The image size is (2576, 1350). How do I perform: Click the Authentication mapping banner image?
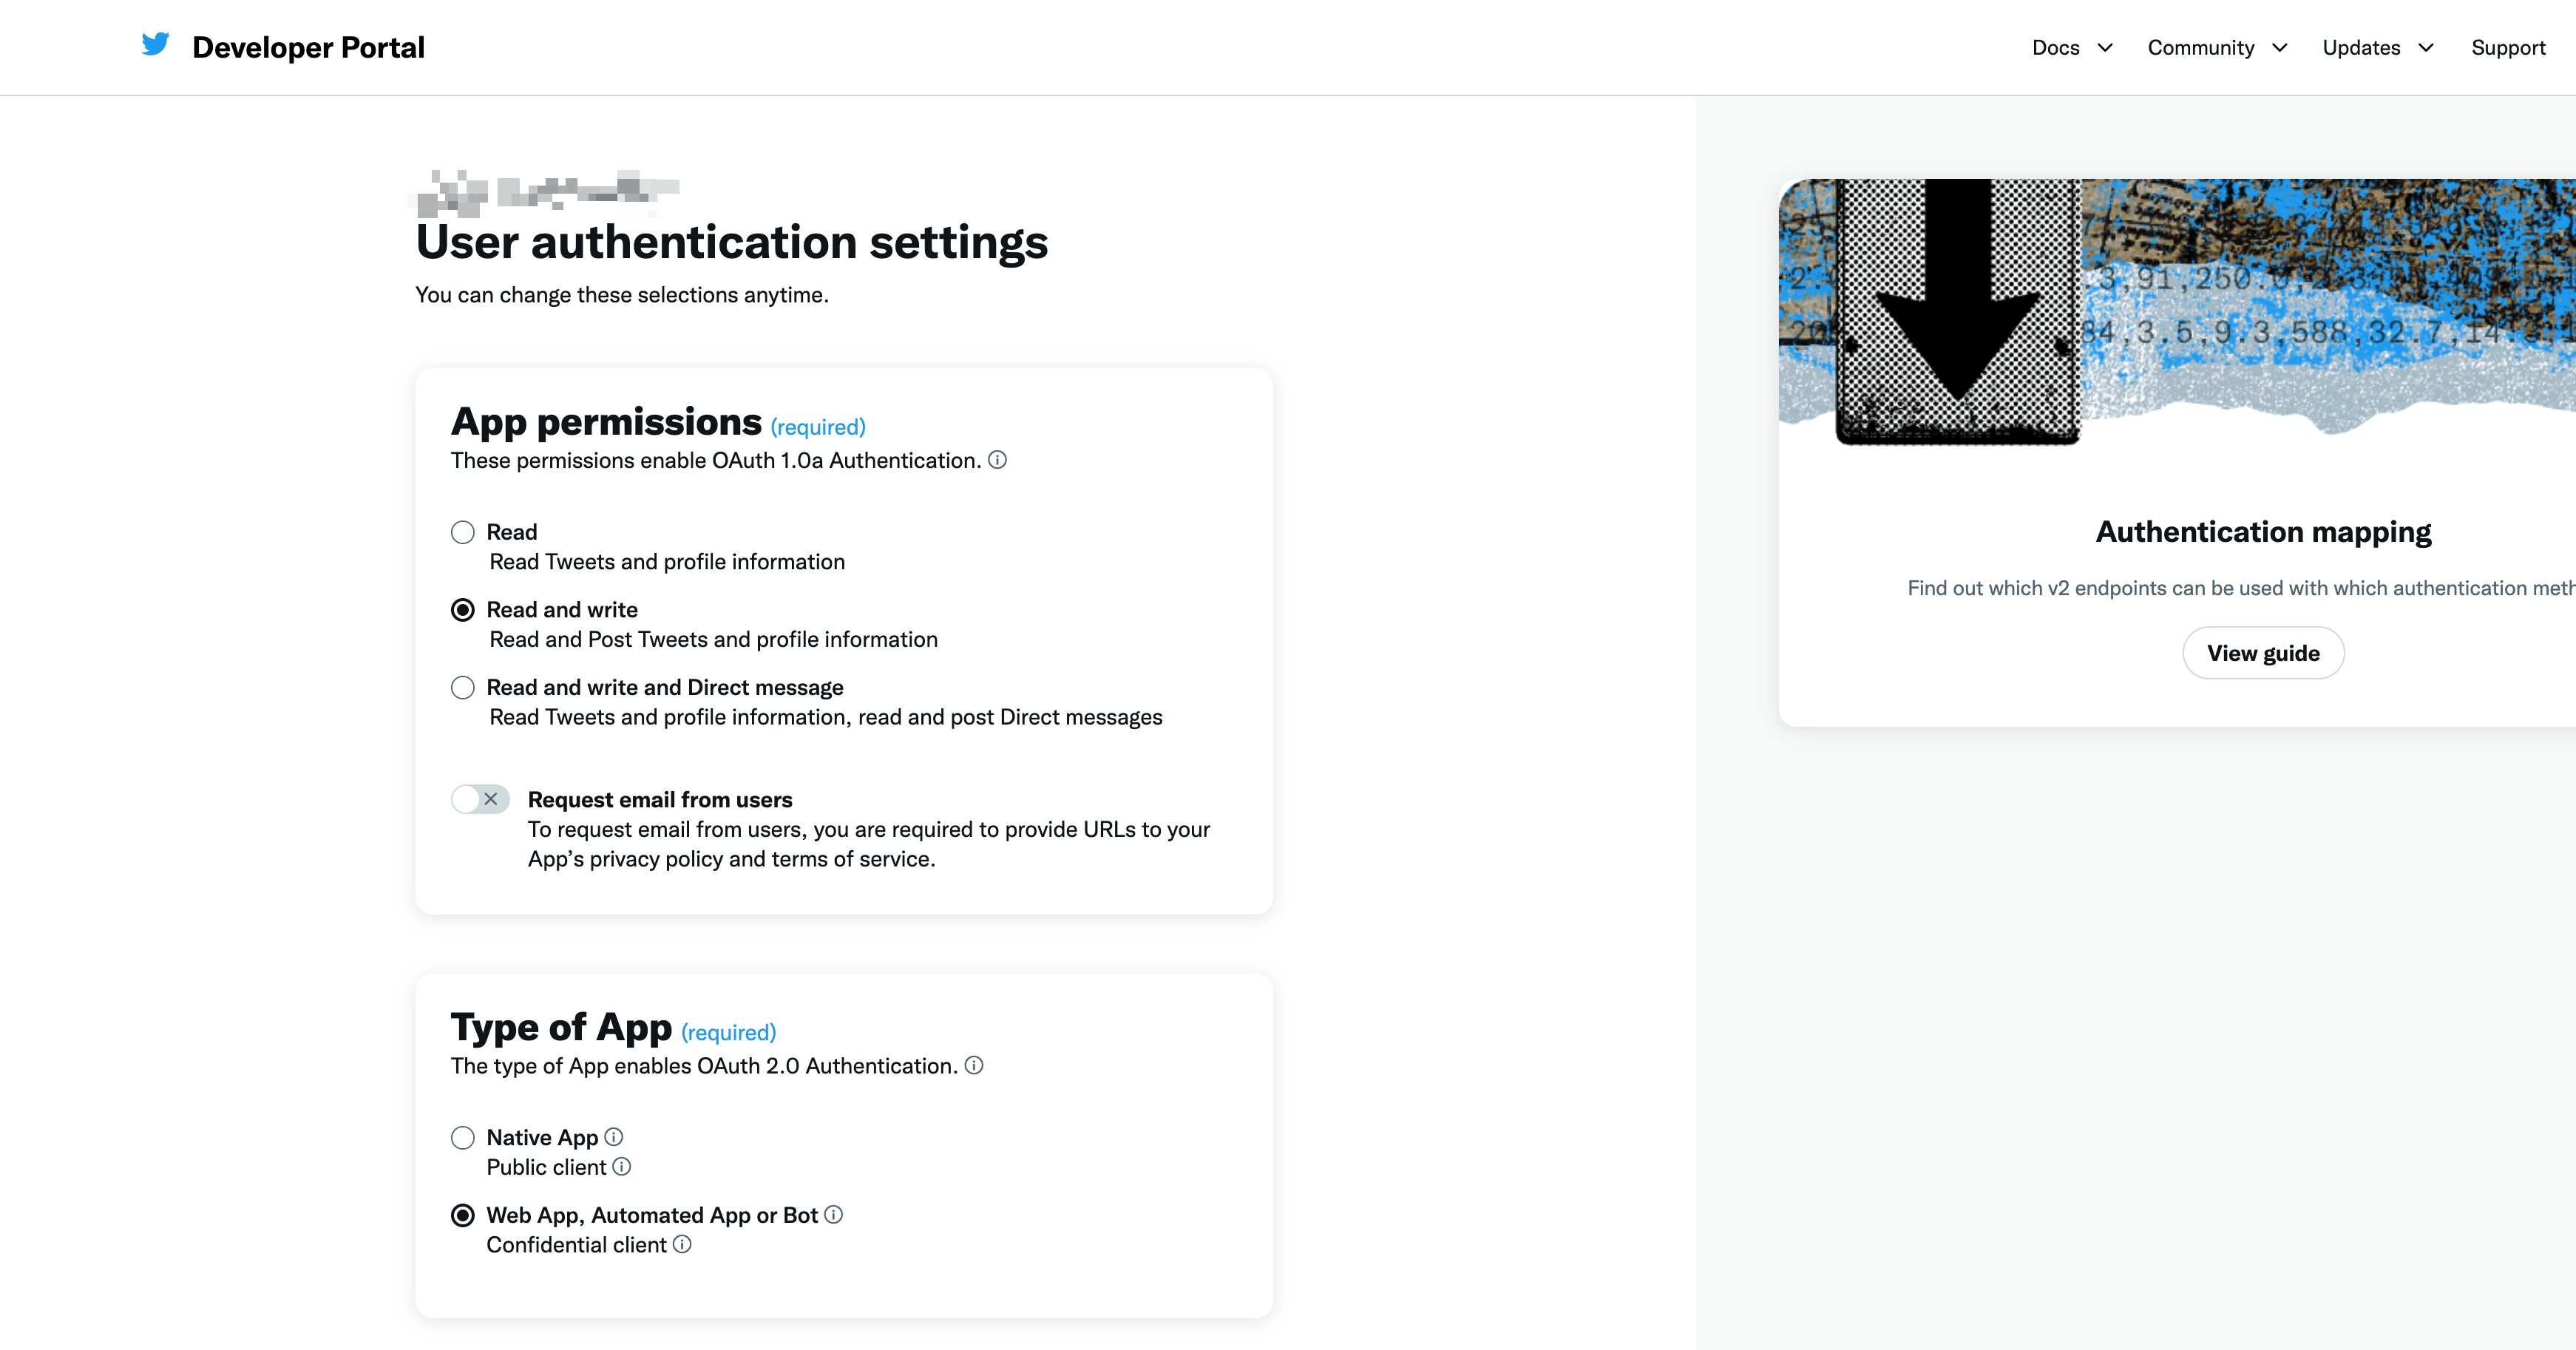(x=2176, y=310)
